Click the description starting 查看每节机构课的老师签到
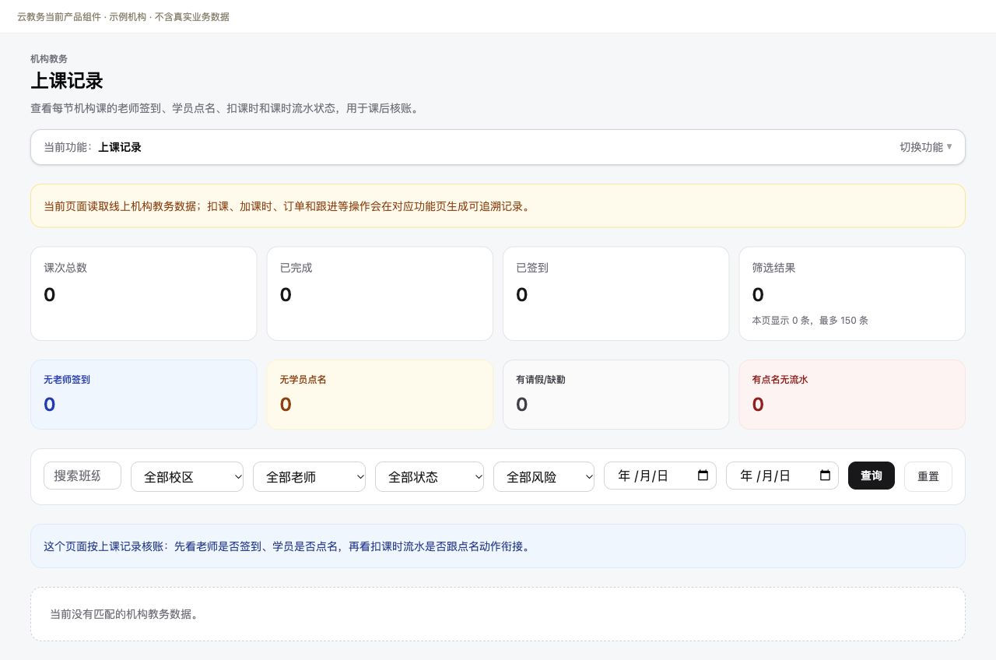Image resolution: width=996 pixels, height=660 pixels. coord(226,108)
